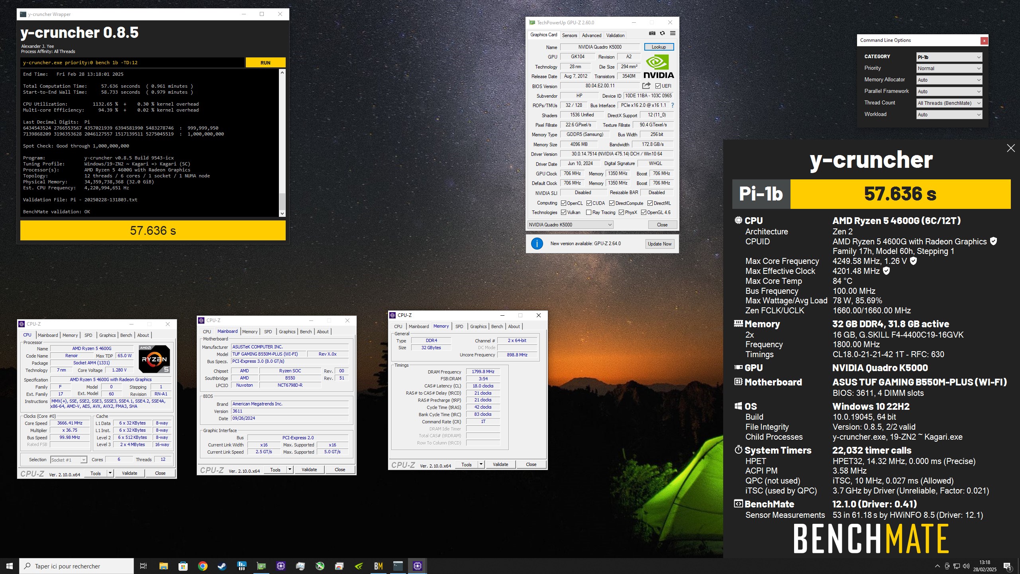Image resolution: width=1020 pixels, height=574 pixels.
Task: Open Bench tab in CPU-Z Mainboard window
Action: point(306,332)
